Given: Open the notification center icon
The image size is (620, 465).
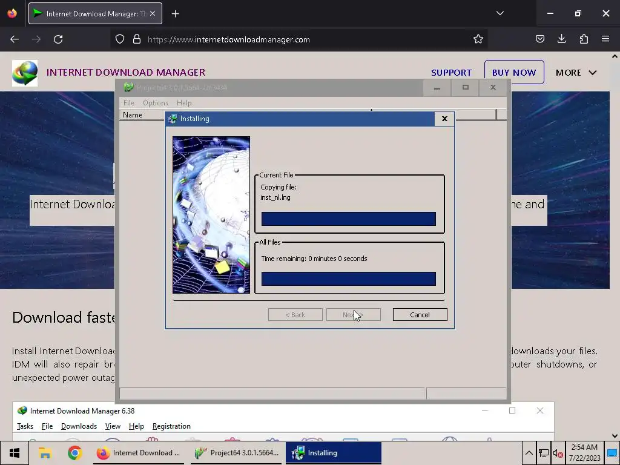Looking at the screenshot, I should 612,453.
